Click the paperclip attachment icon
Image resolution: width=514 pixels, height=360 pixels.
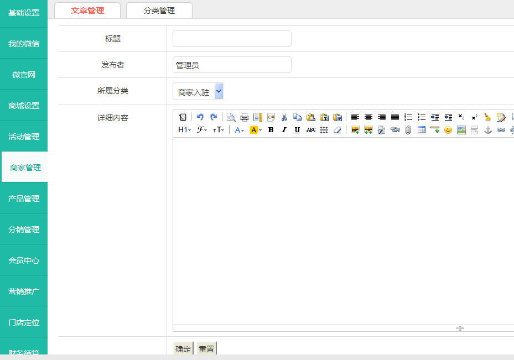click(x=408, y=130)
